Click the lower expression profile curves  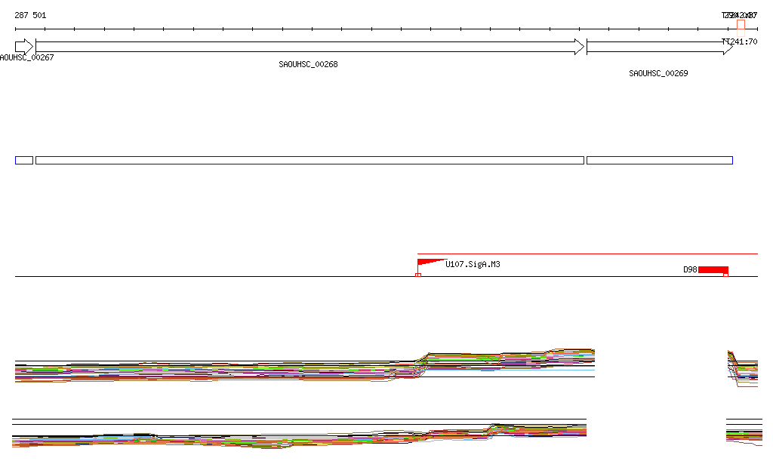(x=299, y=435)
